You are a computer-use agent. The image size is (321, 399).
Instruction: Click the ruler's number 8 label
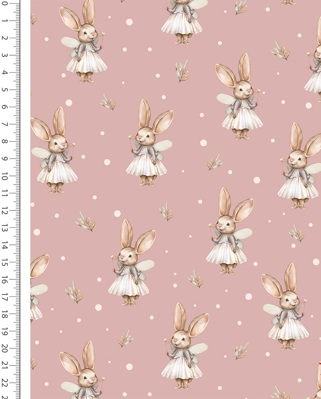click(4, 142)
